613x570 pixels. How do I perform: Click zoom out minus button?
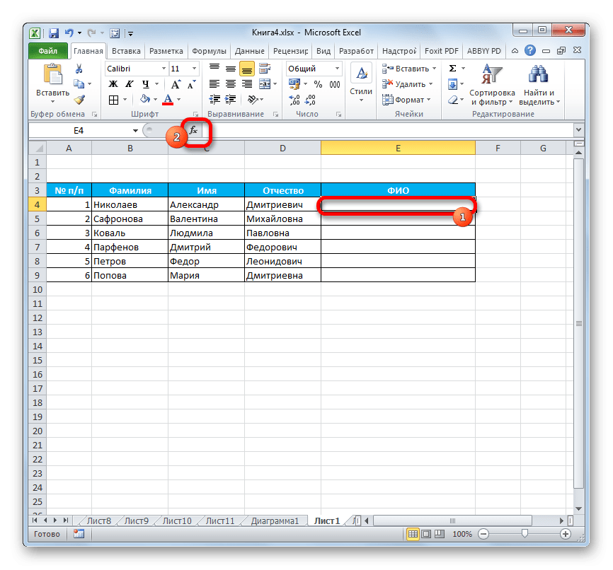(x=483, y=534)
